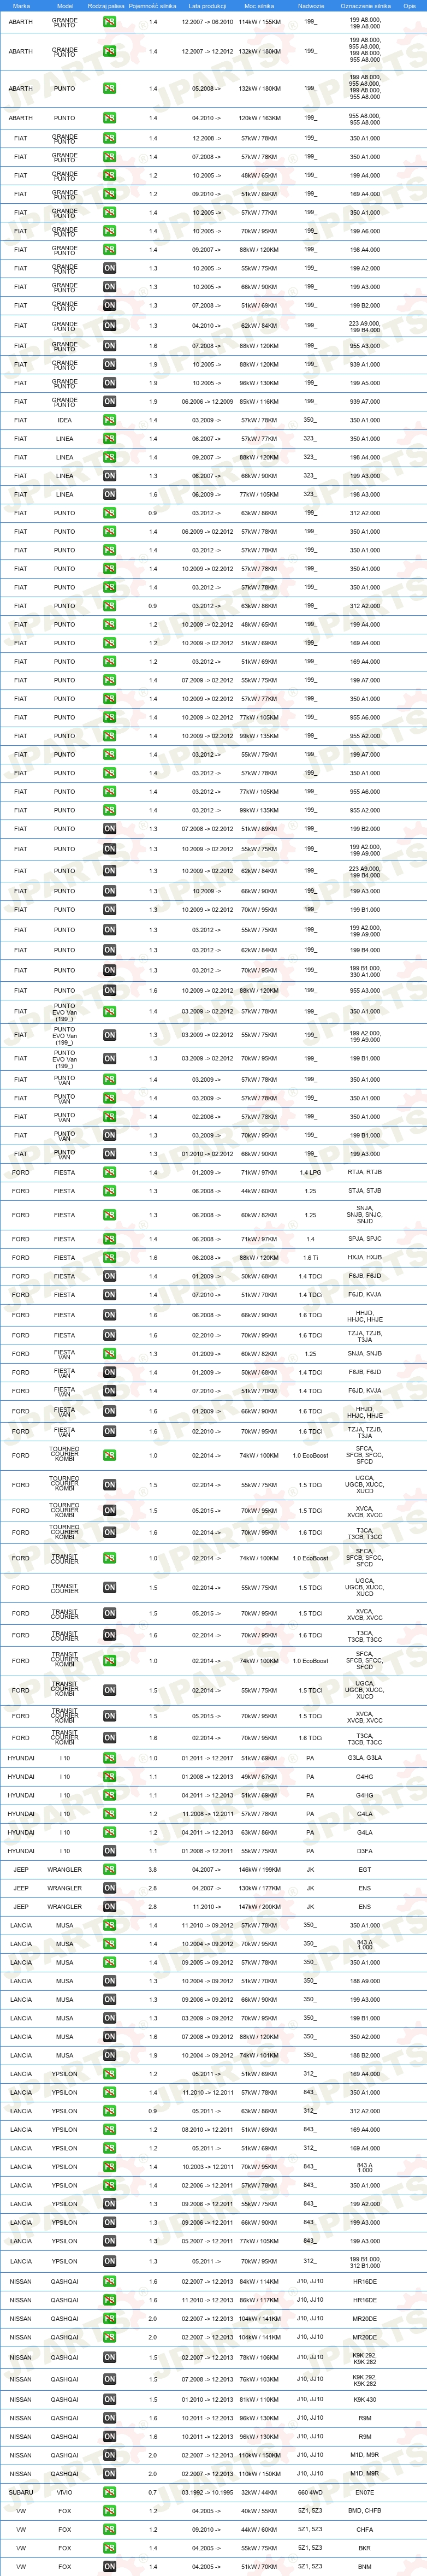Click the petrol icon in the Hyundai G3LA row
Viewport: 427px width, 2576px height.
pyautogui.click(x=110, y=1758)
